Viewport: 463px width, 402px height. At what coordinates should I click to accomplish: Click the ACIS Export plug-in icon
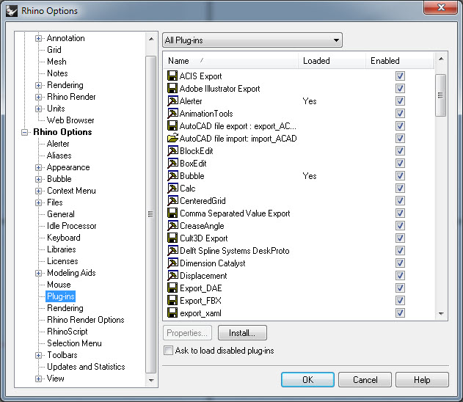(172, 76)
